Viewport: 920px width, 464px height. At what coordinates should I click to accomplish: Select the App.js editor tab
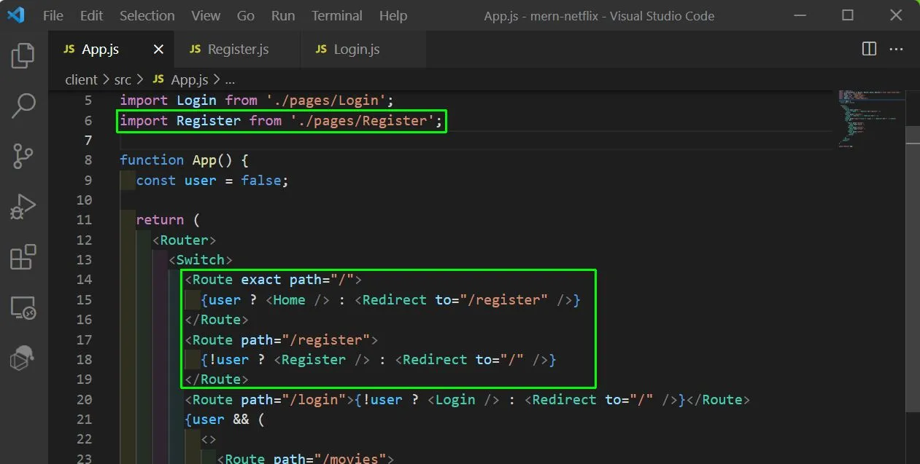point(112,50)
